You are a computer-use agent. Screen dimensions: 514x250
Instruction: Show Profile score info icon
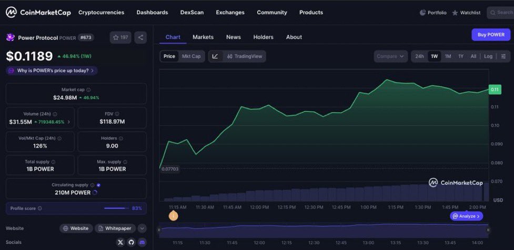(40, 209)
